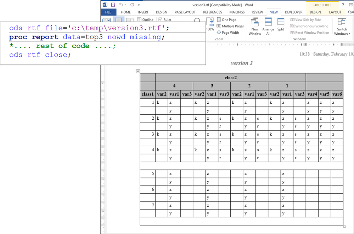The width and height of the screenshot is (354, 234).
Task: Switch to Outline view
Action: [145, 19]
